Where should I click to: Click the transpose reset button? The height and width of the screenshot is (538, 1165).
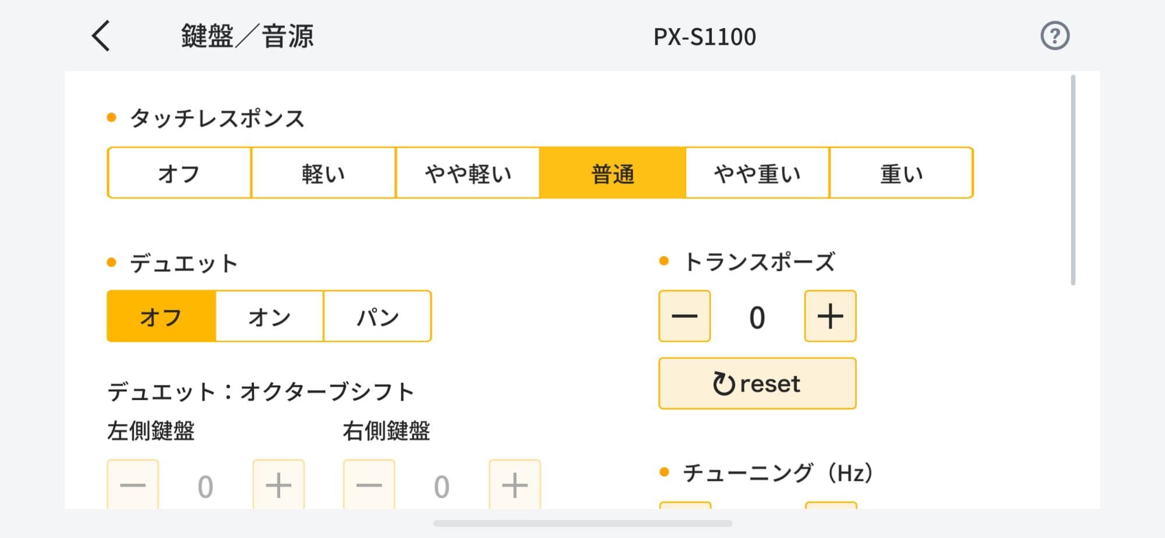pyautogui.click(x=757, y=384)
